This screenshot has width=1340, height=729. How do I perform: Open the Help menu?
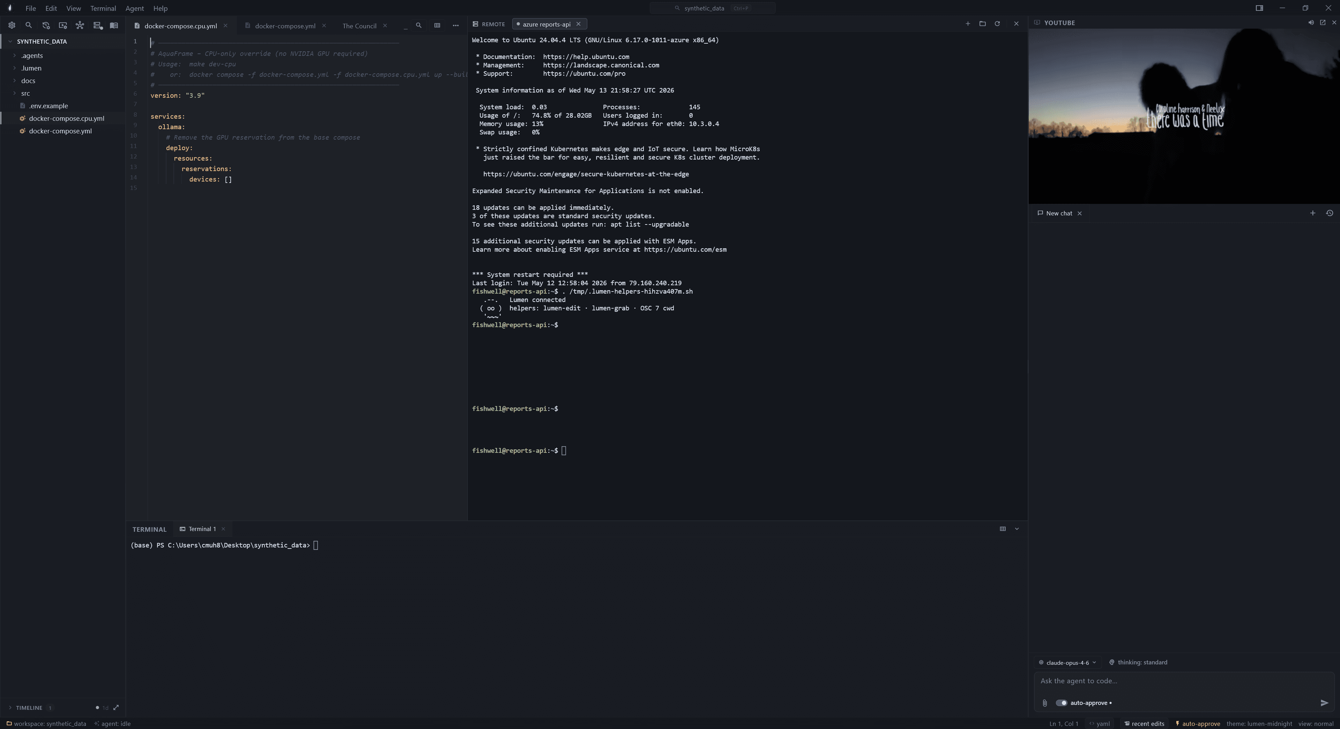[x=160, y=8]
